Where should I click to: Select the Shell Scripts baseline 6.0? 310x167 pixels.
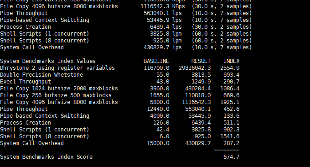click(x=164, y=136)
